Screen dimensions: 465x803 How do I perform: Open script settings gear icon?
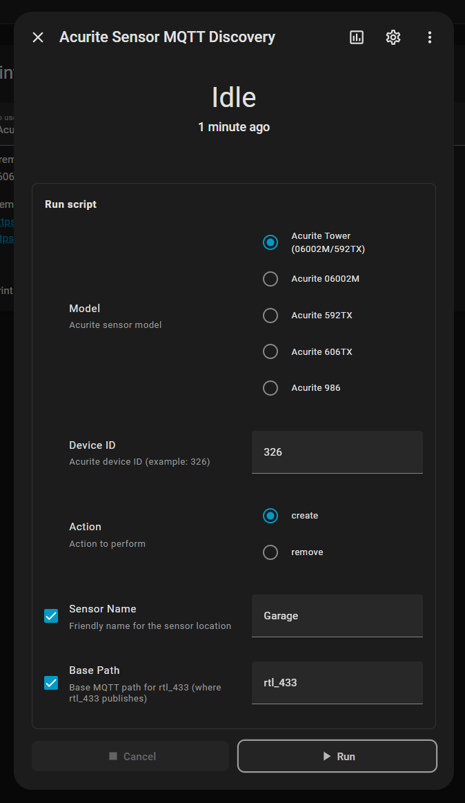click(393, 37)
